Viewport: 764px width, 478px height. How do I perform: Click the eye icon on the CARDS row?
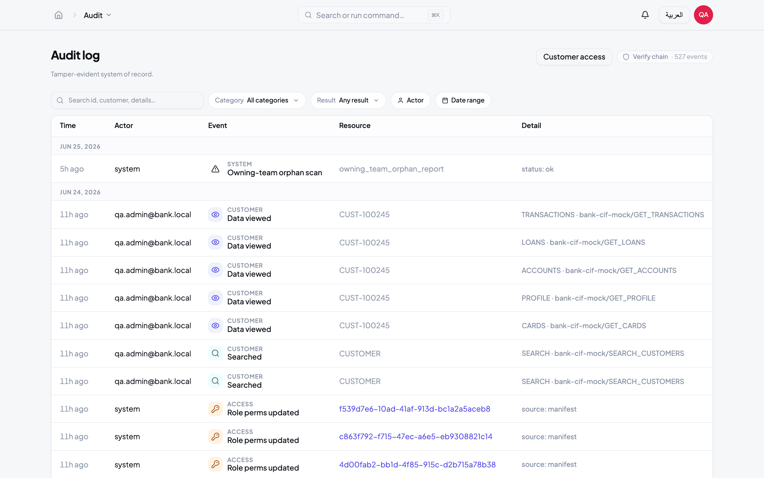coord(215,325)
